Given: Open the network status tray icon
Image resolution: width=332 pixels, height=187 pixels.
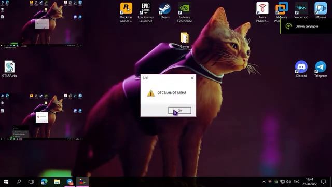Looking at the screenshot, I should pyautogui.click(x=282, y=182).
